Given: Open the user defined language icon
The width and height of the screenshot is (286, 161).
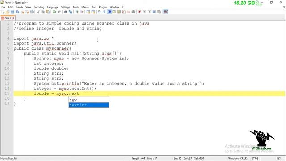Looking at the screenshot, I should [x=114, y=12].
